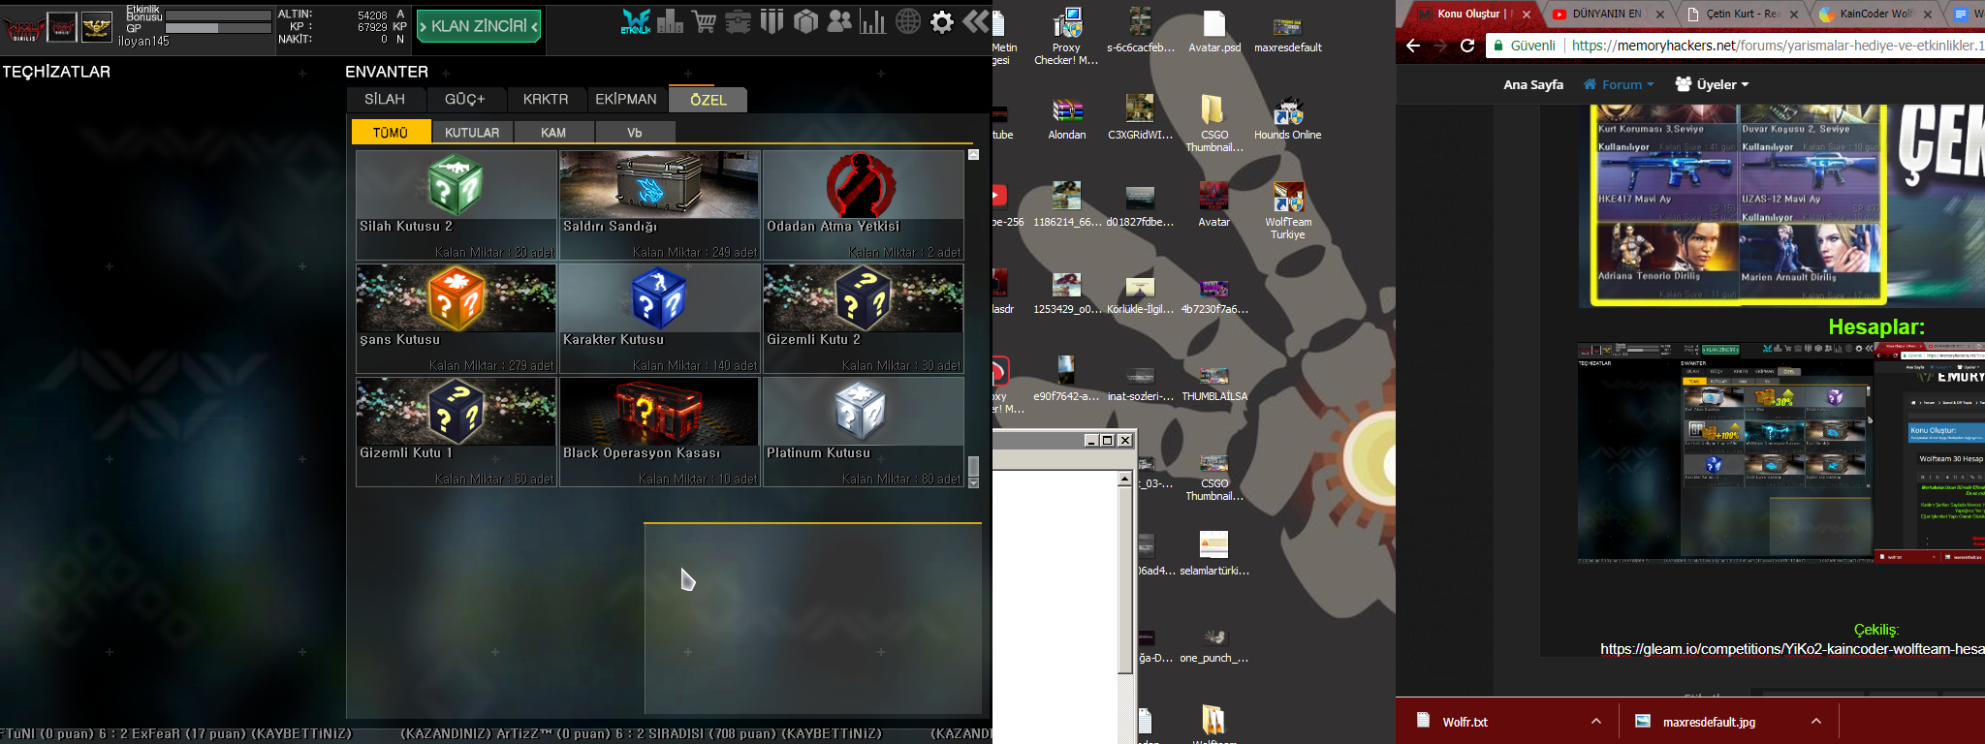This screenshot has width=1985, height=744.
Task: Switch to Çetin Kurt browser tab
Action: point(1741,14)
